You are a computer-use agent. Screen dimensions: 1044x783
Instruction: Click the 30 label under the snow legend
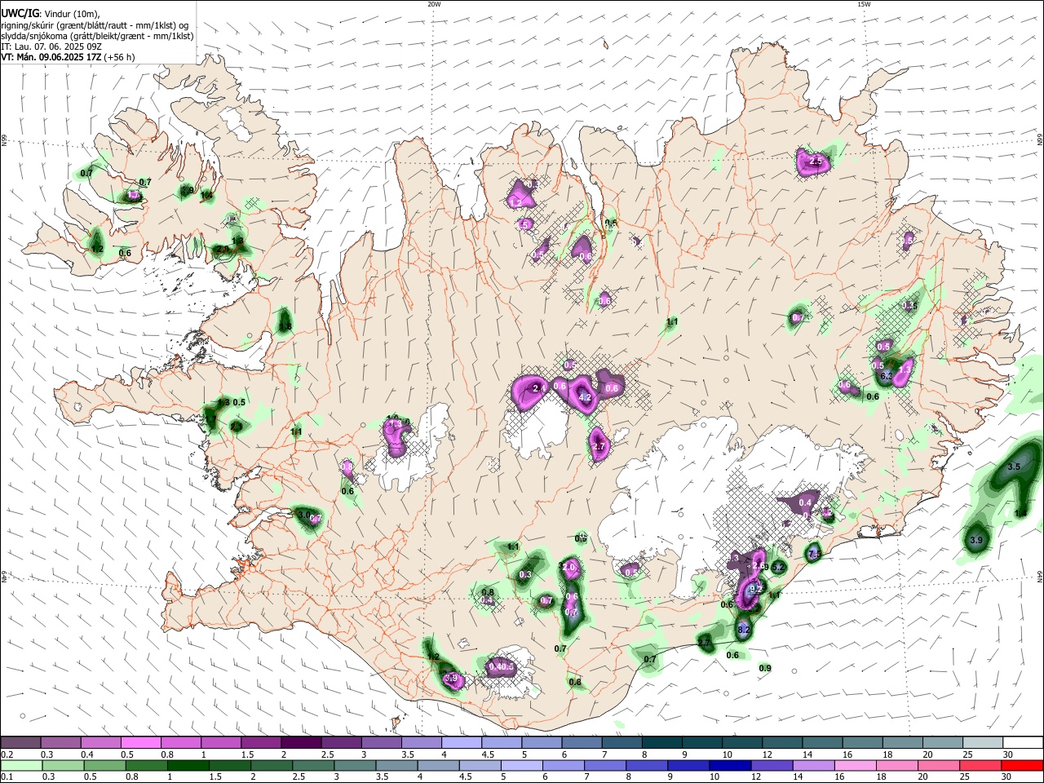click(x=1007, y=754)
